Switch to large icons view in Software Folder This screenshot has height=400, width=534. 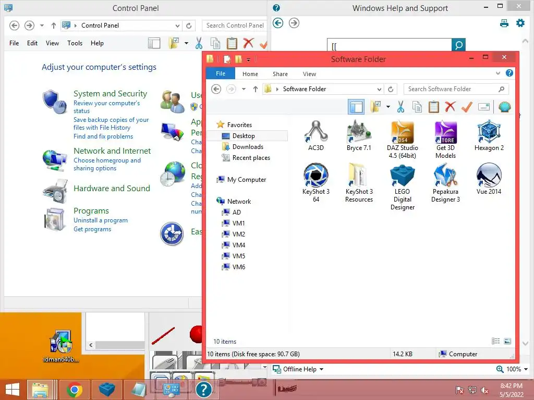click(507, 341)
